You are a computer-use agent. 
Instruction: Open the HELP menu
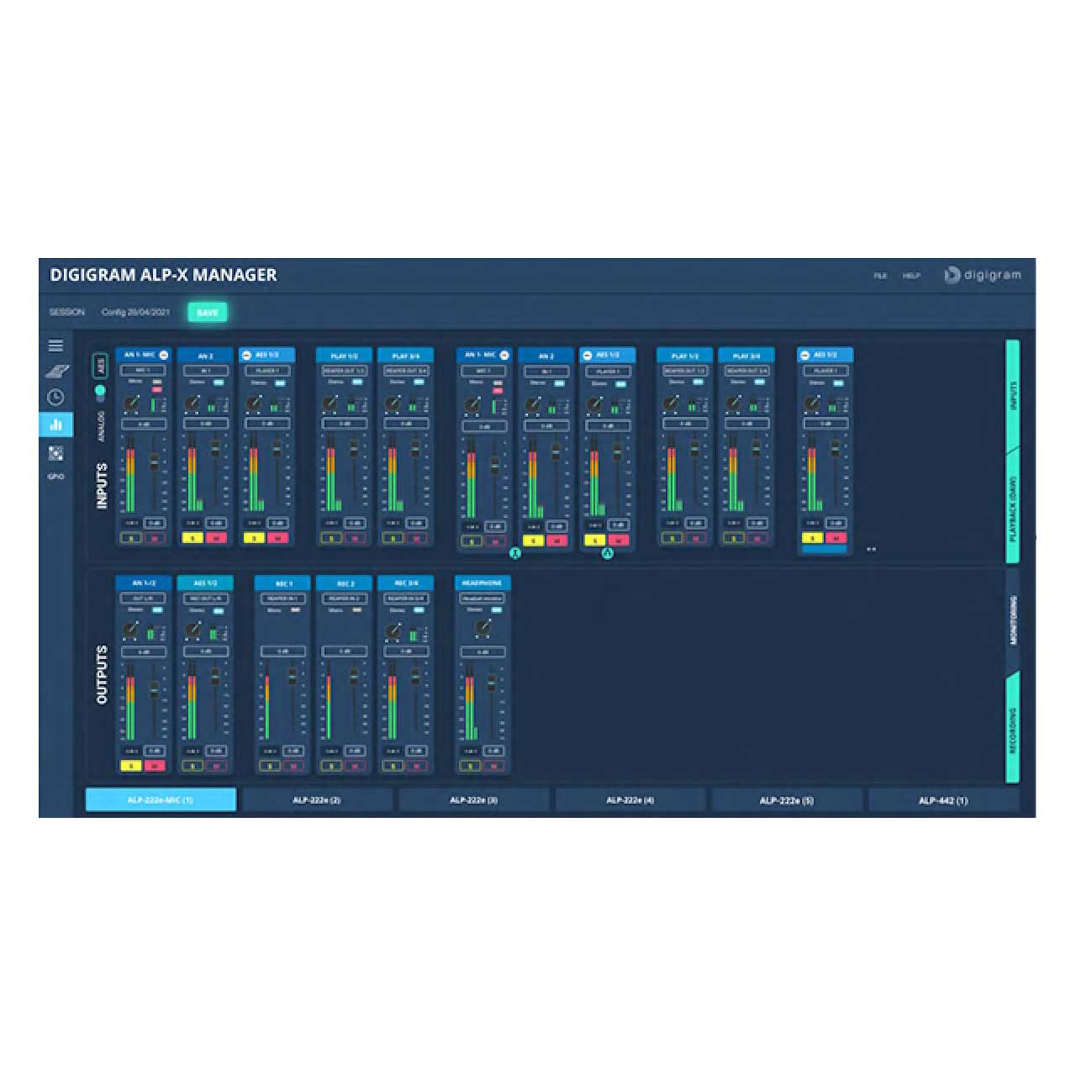pos(911,276)
